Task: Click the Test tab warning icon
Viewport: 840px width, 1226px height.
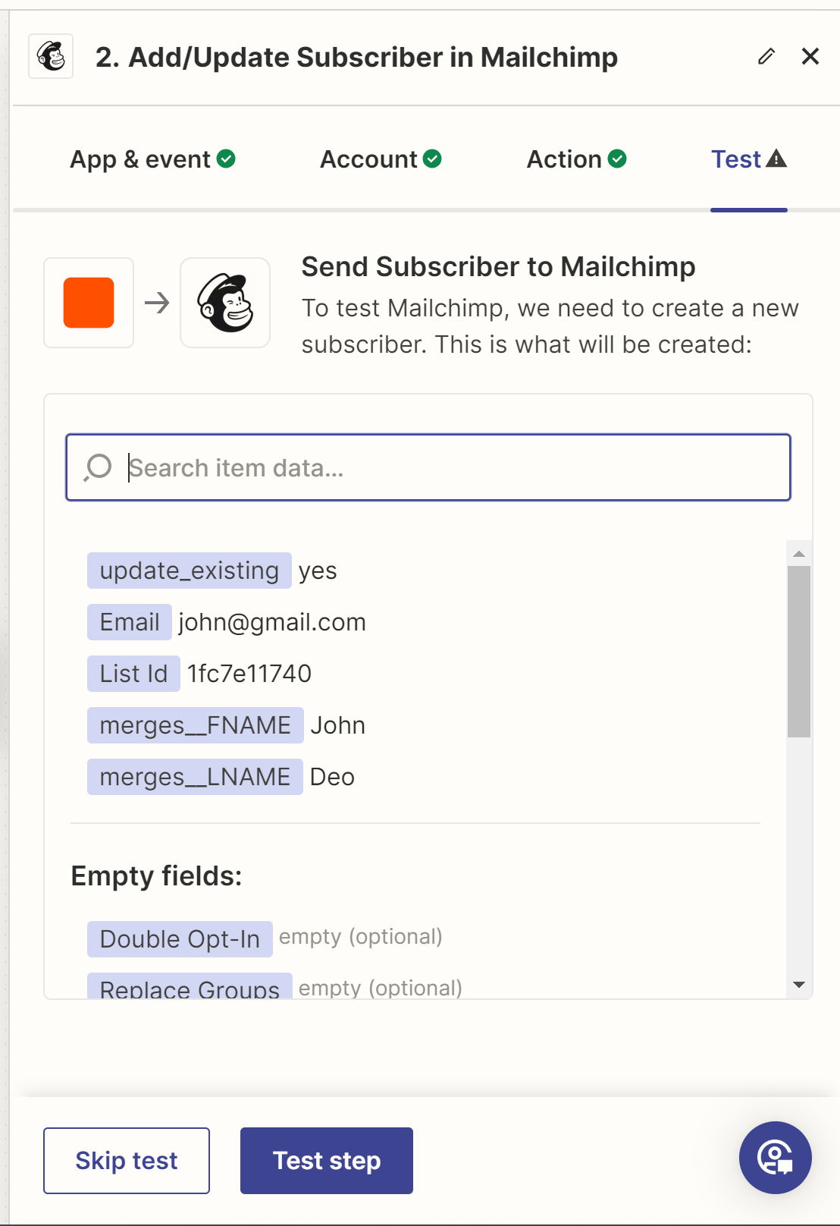Action: (776, 159)
